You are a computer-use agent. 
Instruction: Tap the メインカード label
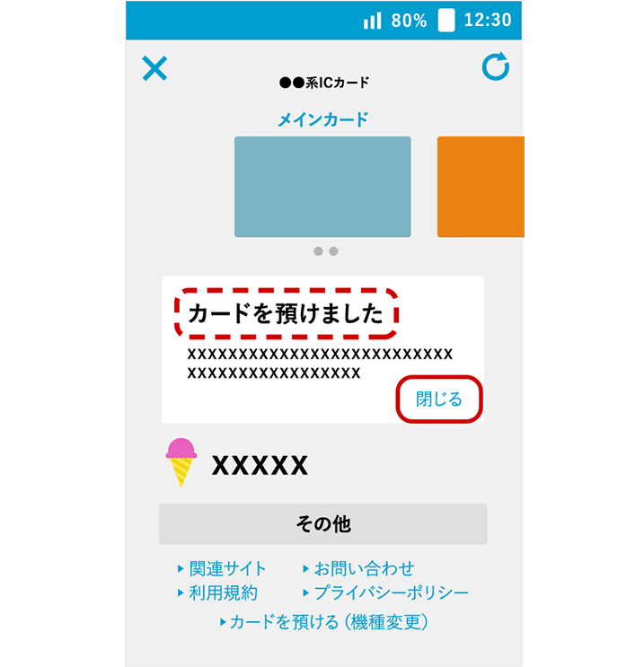323,119
